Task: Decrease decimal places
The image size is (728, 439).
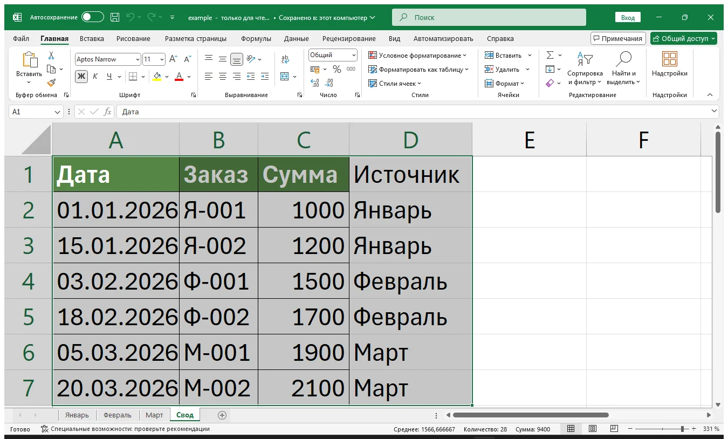Action: [x=329, y=83]
